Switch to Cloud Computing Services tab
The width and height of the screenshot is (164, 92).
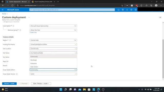[43, 2]
